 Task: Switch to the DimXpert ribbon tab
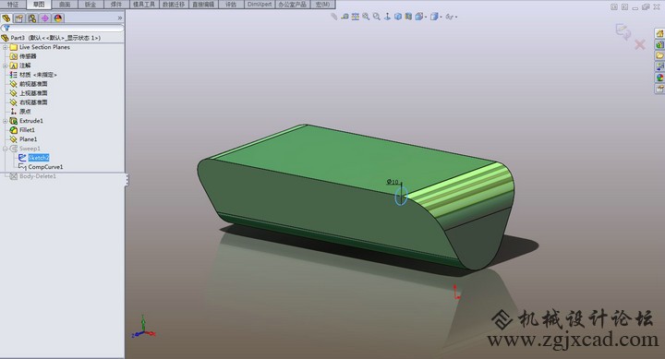point(260,5)
